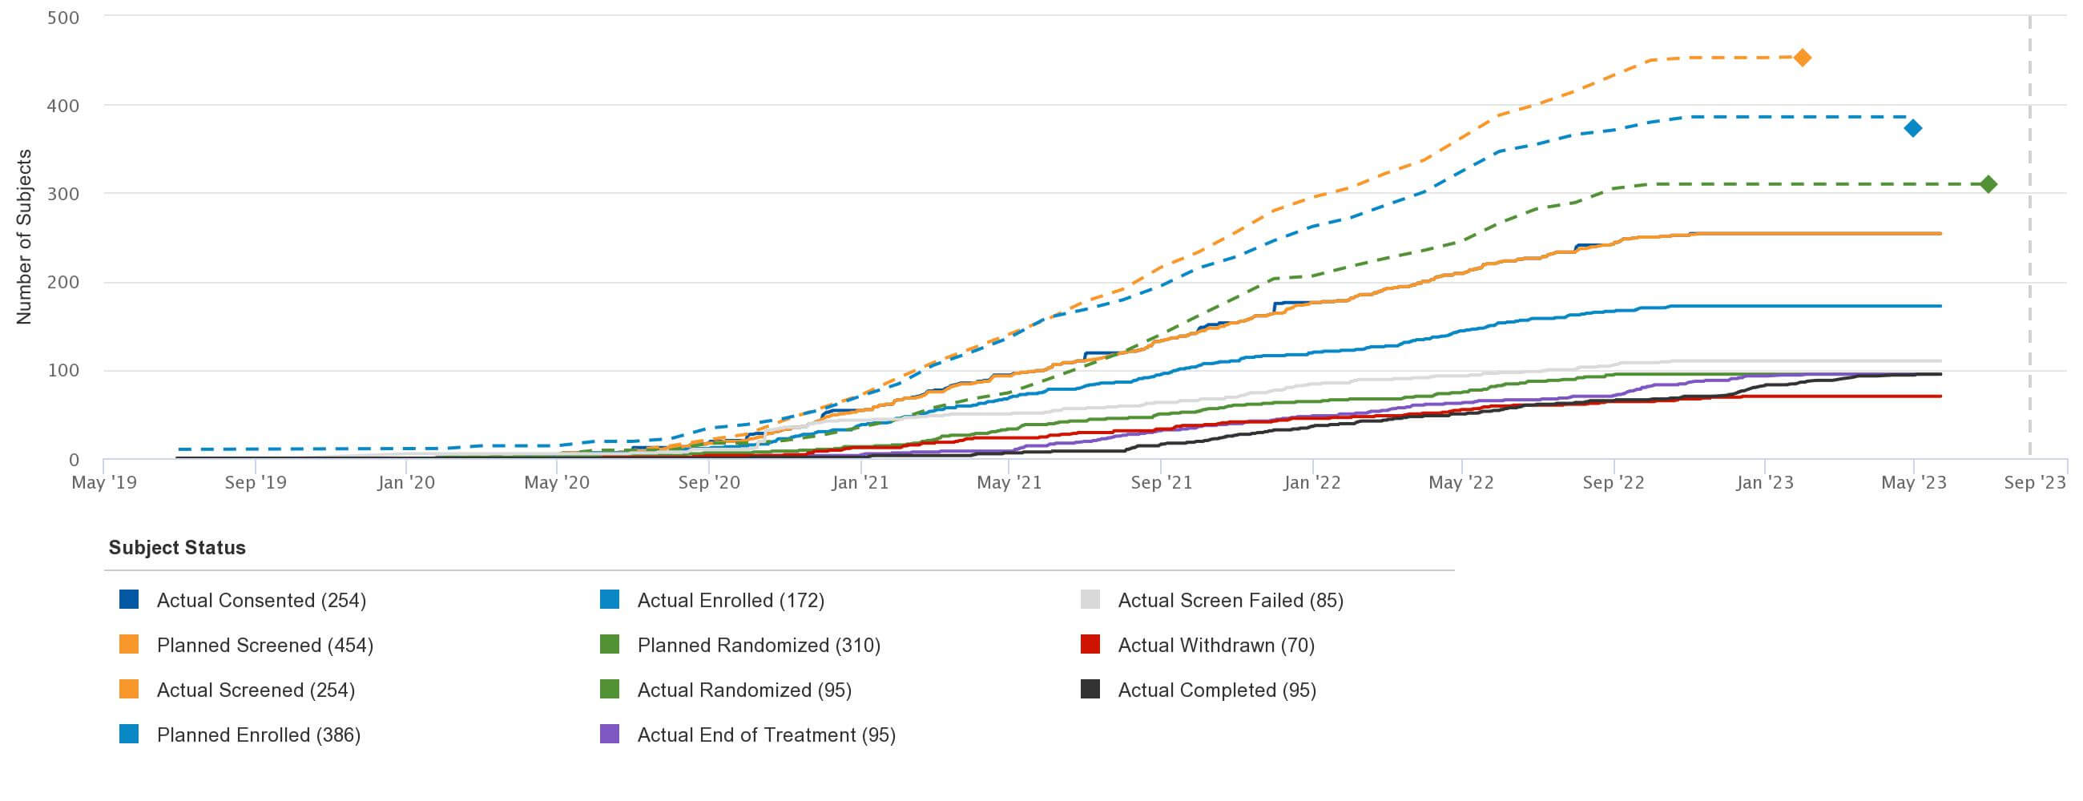2083x801 pixels.
Task: Click the 500 y-axis tick label
Action: pos(63,18)
